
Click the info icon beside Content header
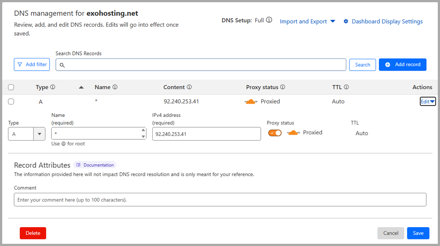pyautogui.click(x=189, y=87)
